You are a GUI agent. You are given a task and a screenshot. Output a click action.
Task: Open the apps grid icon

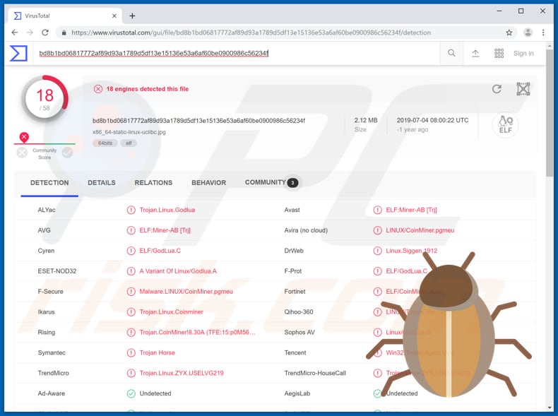click(499, 54)
